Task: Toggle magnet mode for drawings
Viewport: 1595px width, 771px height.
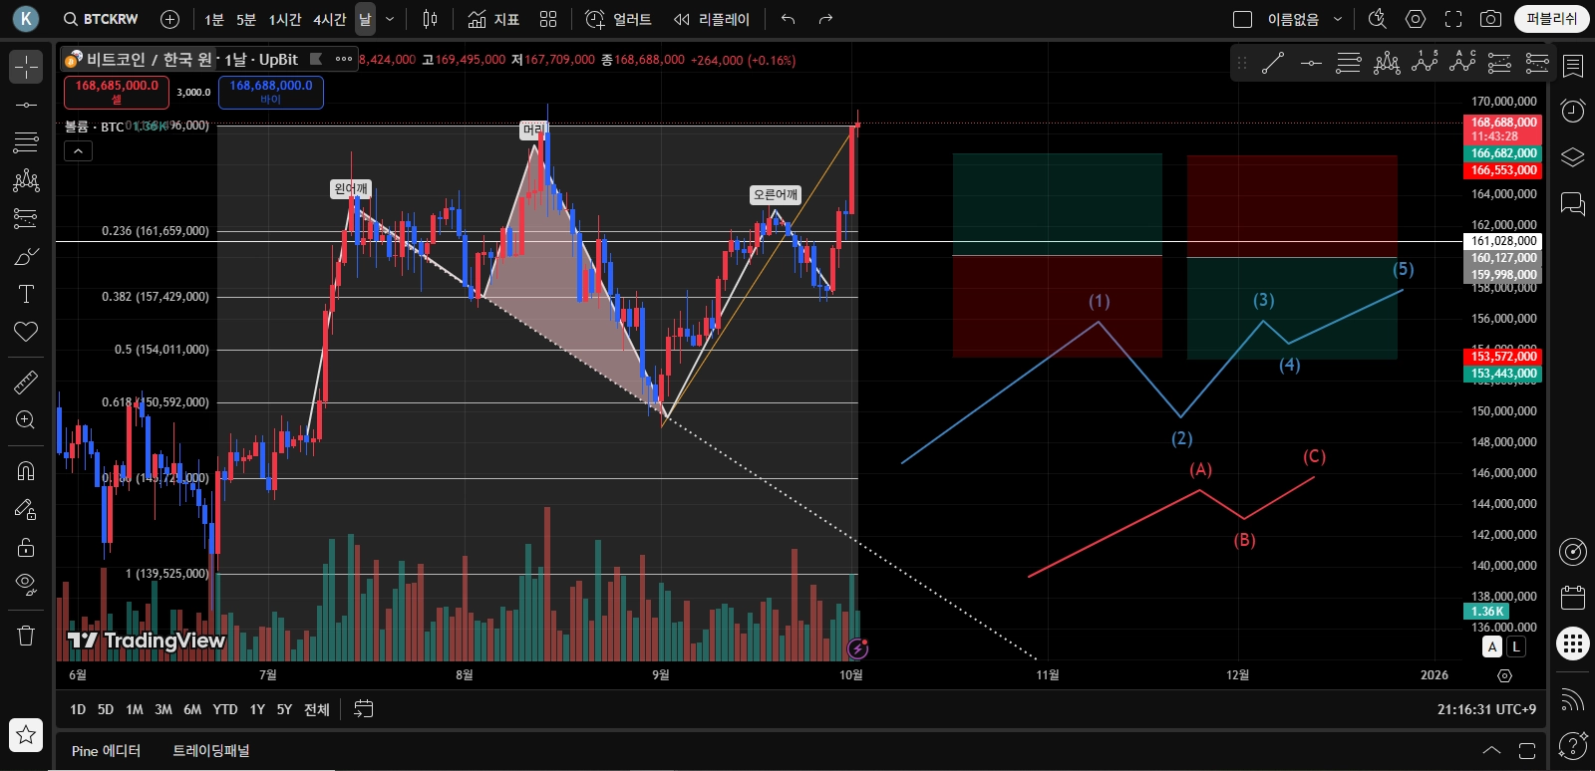Action: 26,471
